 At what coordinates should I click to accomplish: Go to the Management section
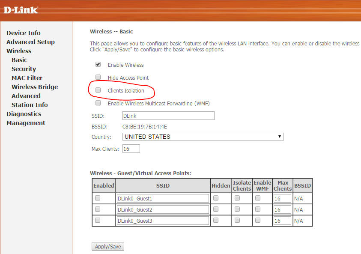pos(26,123)
